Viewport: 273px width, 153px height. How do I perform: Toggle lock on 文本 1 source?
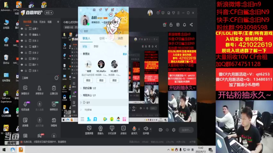pos(26,71)
